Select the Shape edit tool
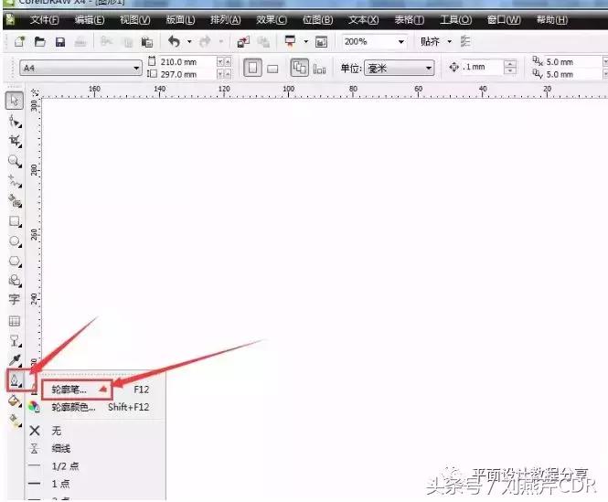 pyautogui.click(x=15, y=122)
